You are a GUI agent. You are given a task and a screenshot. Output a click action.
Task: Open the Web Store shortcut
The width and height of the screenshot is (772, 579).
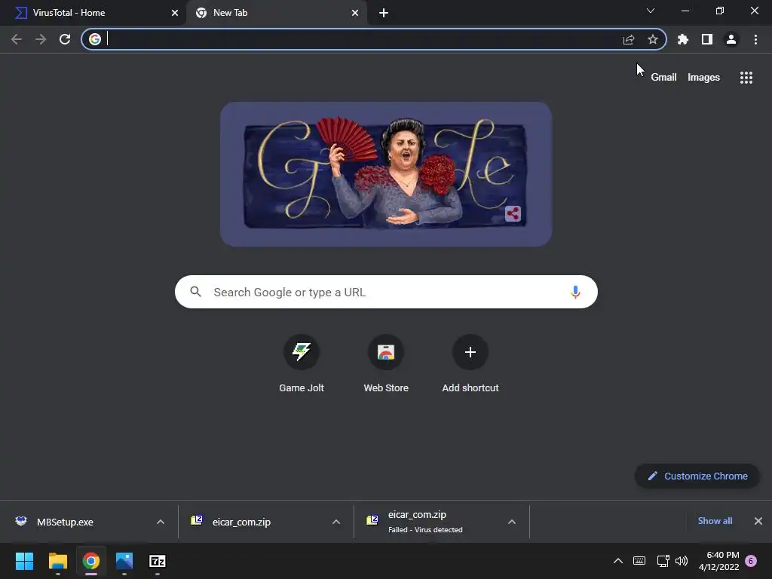[386, 364]
